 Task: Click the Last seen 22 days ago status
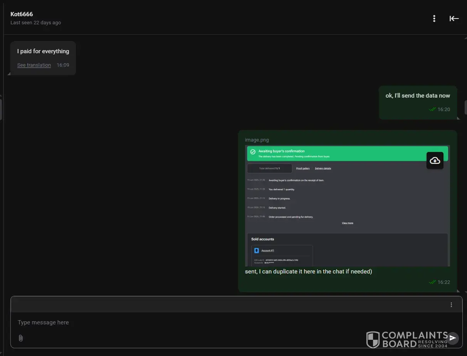(x=35, y=23)
